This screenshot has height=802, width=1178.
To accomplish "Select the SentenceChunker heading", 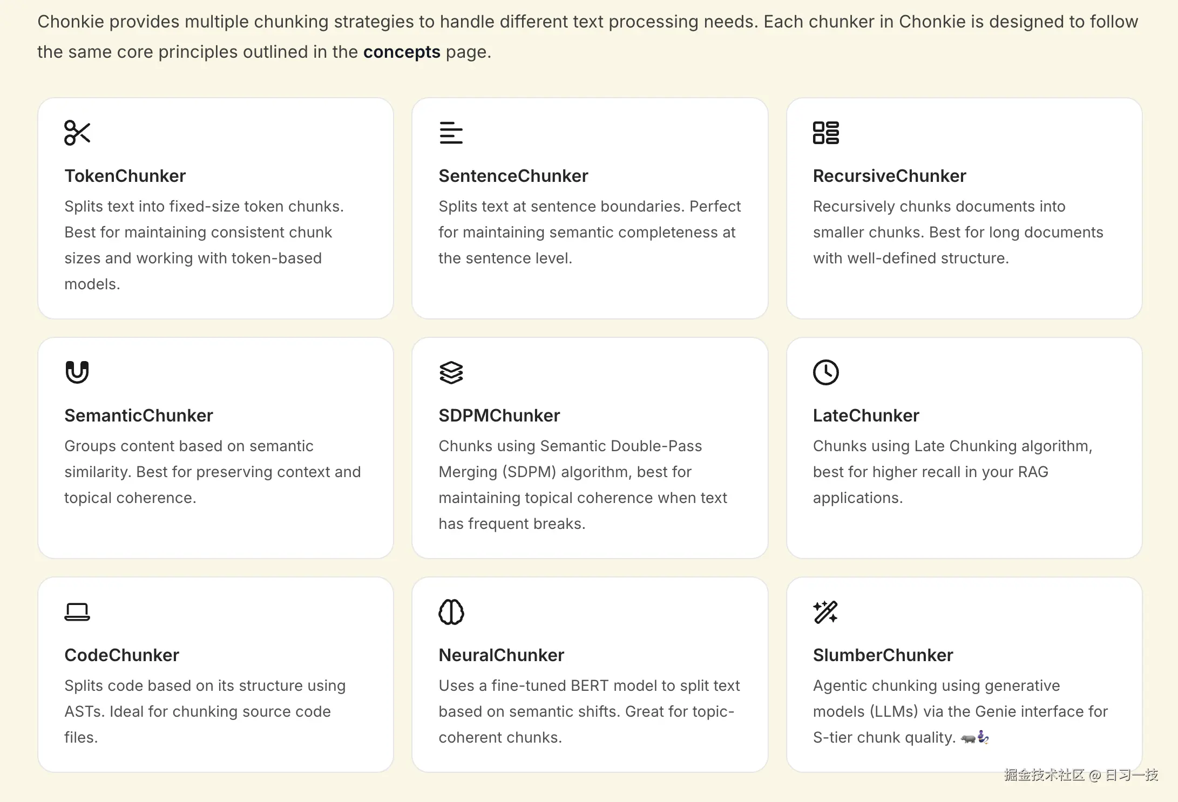I will tap(513, 176).
